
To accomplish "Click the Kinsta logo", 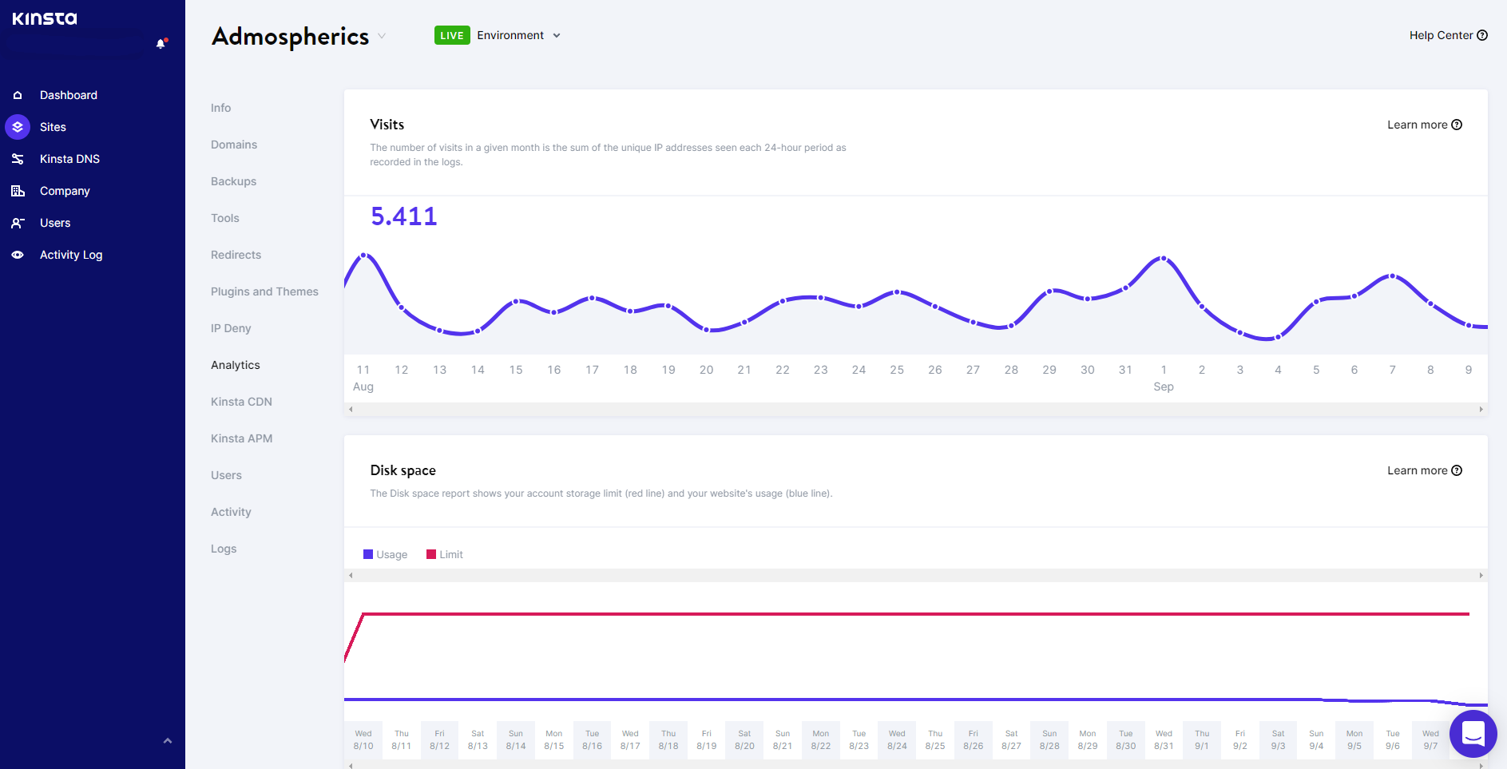I will [x=45, y=18].
